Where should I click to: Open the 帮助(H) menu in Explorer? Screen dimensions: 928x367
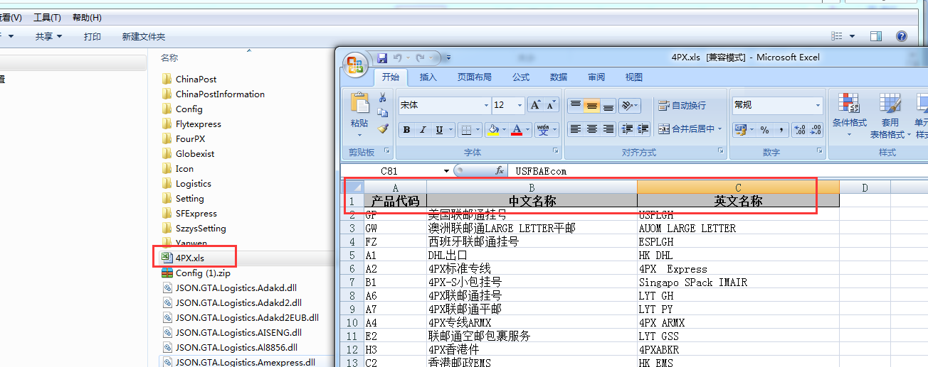click(x=87, y=17)
